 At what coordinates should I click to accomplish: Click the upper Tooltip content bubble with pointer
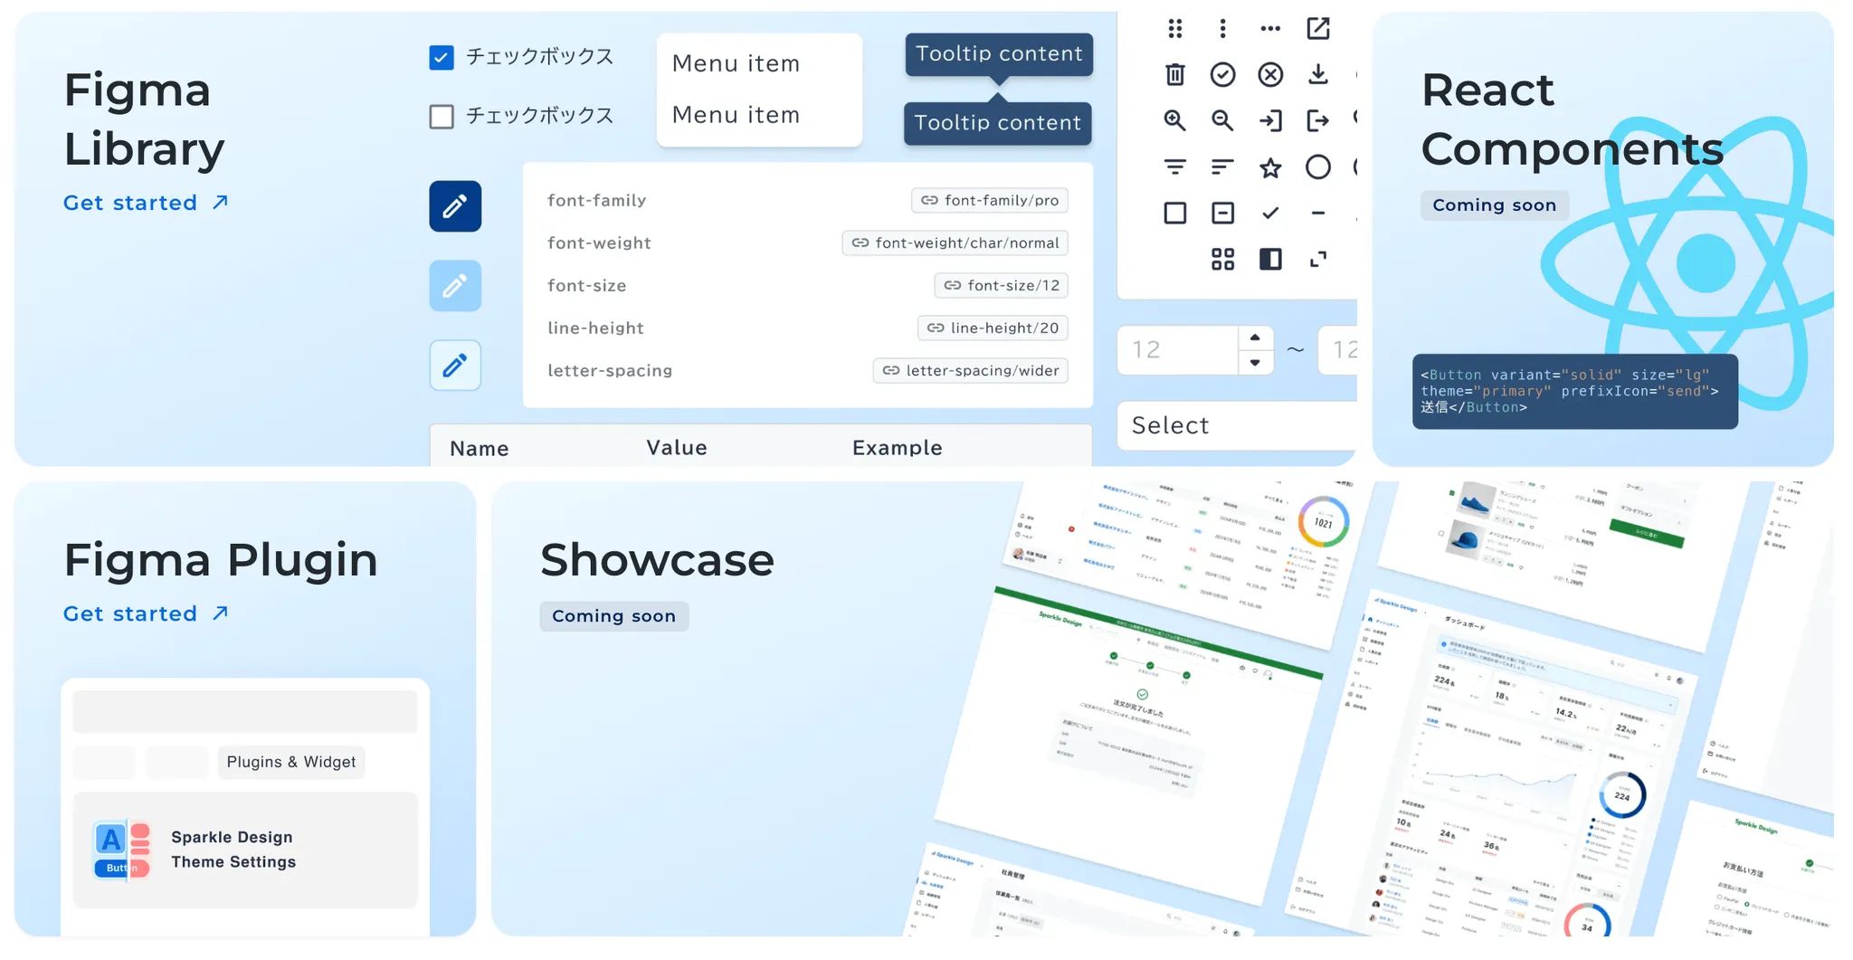[x=999, y=55]
